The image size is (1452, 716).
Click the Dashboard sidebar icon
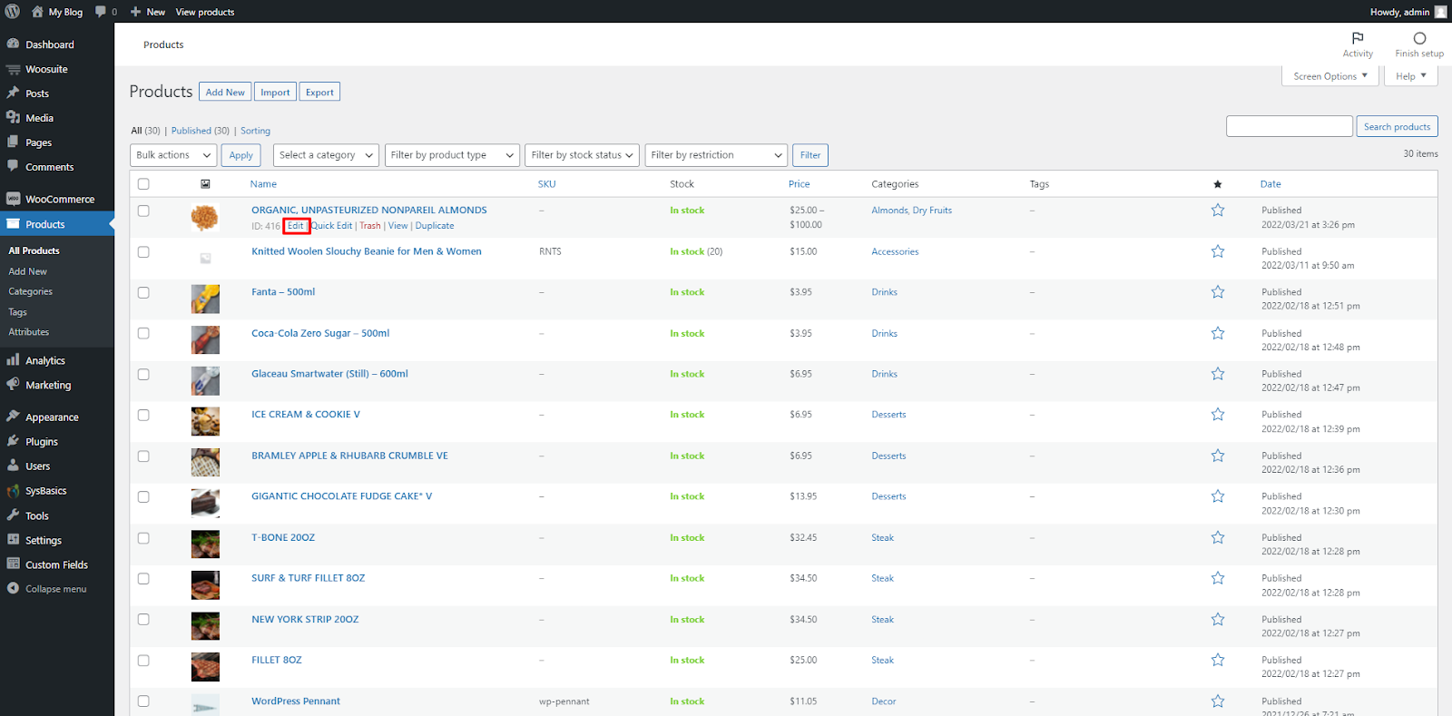coord(13,44)
